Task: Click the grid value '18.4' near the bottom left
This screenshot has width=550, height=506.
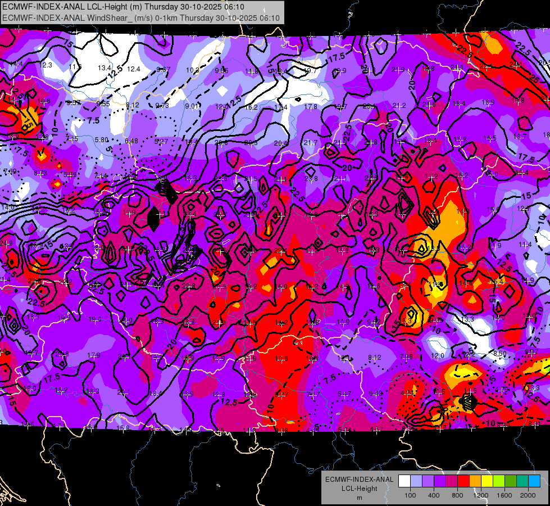Action: [156, 394]
